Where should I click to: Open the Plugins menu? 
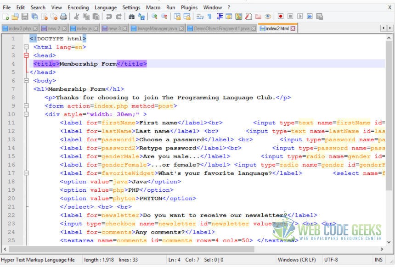pos(189,7)
